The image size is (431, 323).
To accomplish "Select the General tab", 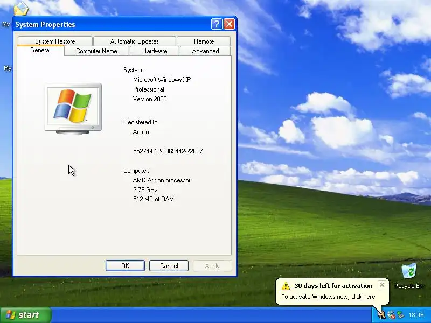I will point(40,50).
